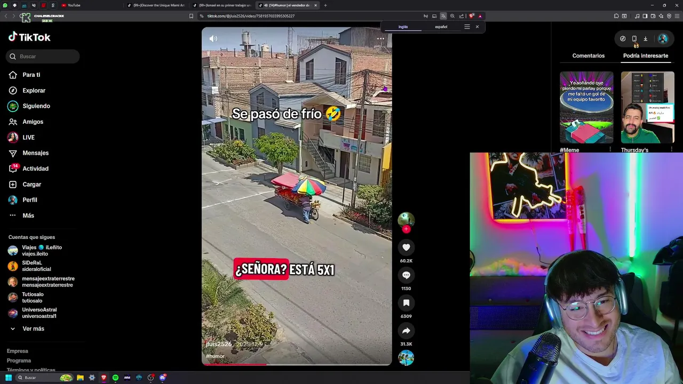
Task: Click TikTok Buscar search field
Action: coord(43,57)
